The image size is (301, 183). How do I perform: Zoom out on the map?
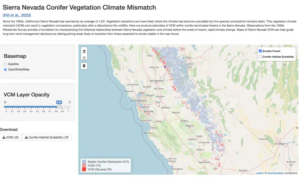(84, 58)
